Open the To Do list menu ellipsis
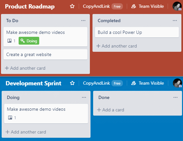Viewport: 183px width, 141px height. click(83, 21)
